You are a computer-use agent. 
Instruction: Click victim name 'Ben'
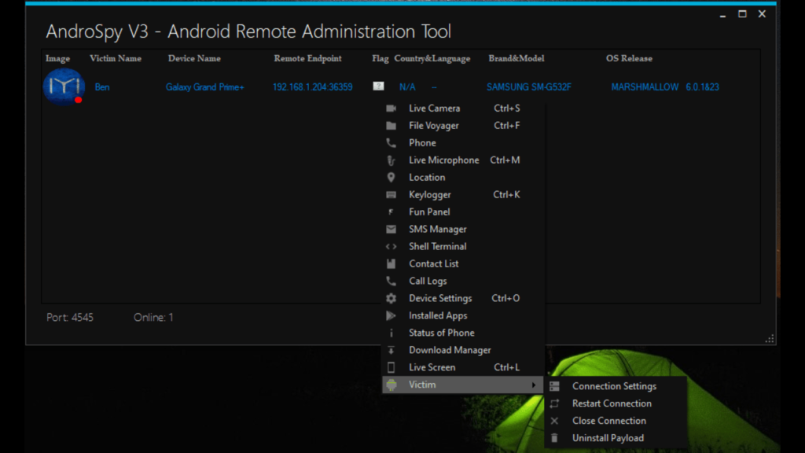tap(102, 87)
